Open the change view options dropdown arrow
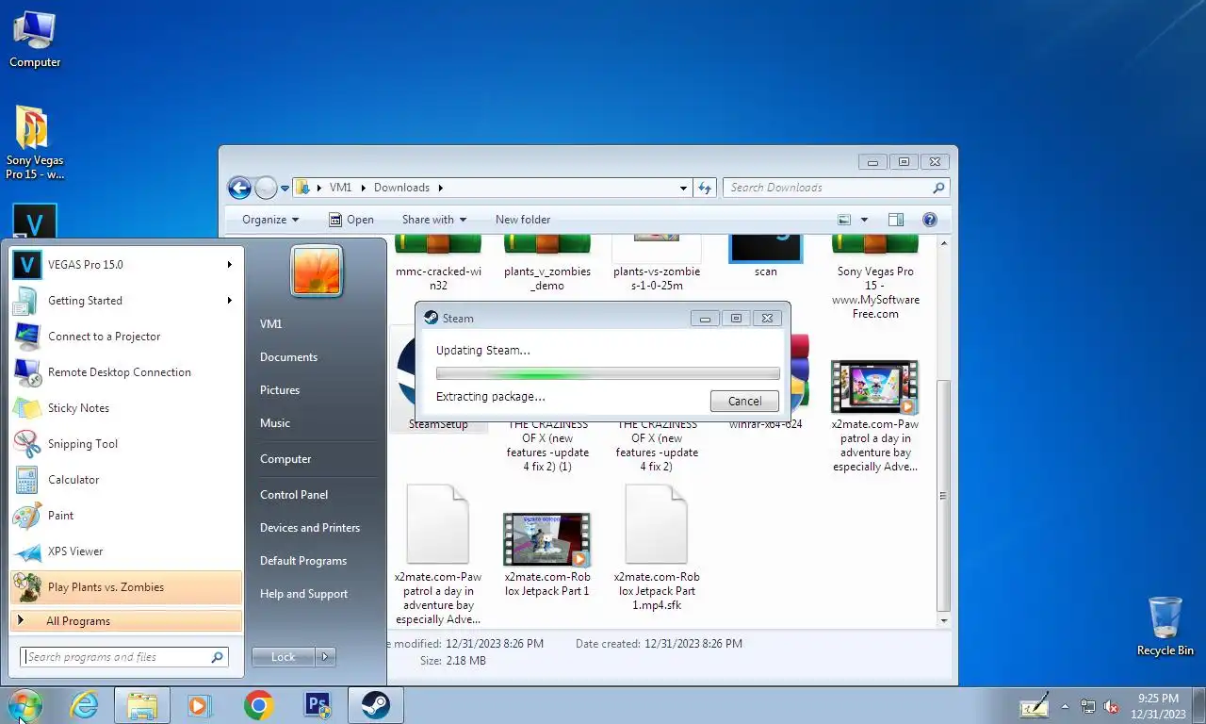Screen dimensions: 1206x724 click(862, 220)
